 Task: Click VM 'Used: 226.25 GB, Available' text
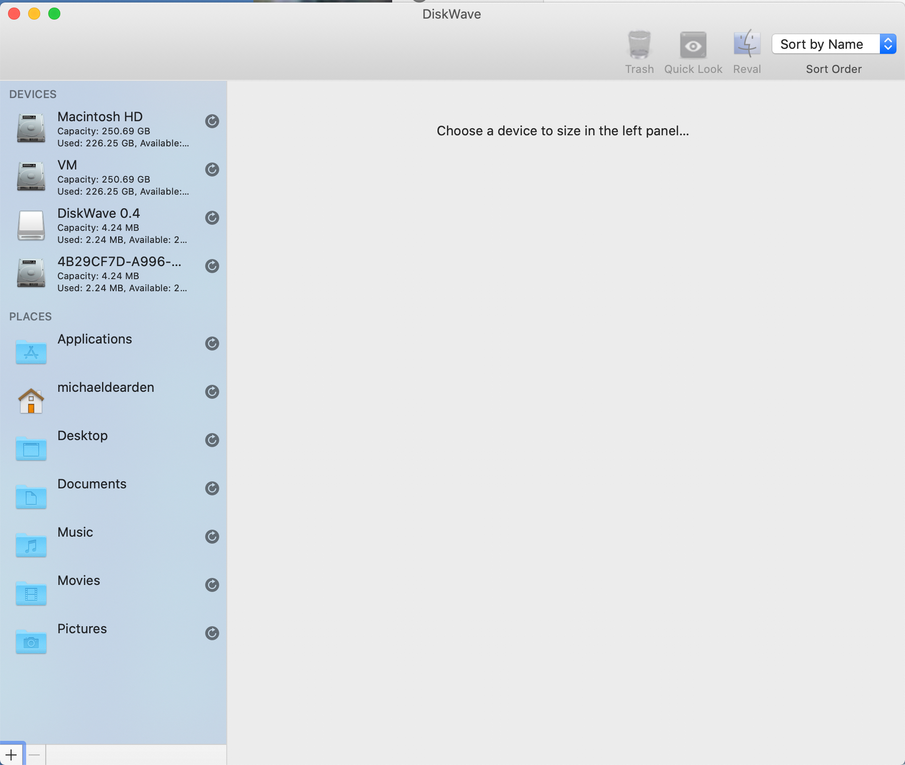(123, 192)
